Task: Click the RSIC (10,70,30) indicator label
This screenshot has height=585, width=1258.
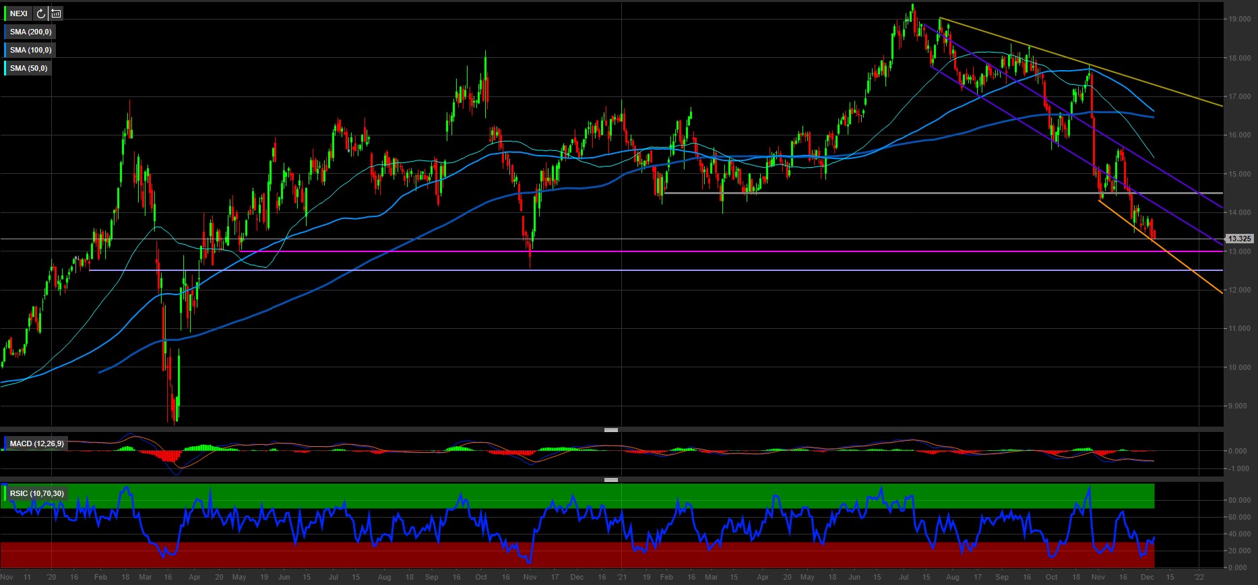Action: click(36, 493)
